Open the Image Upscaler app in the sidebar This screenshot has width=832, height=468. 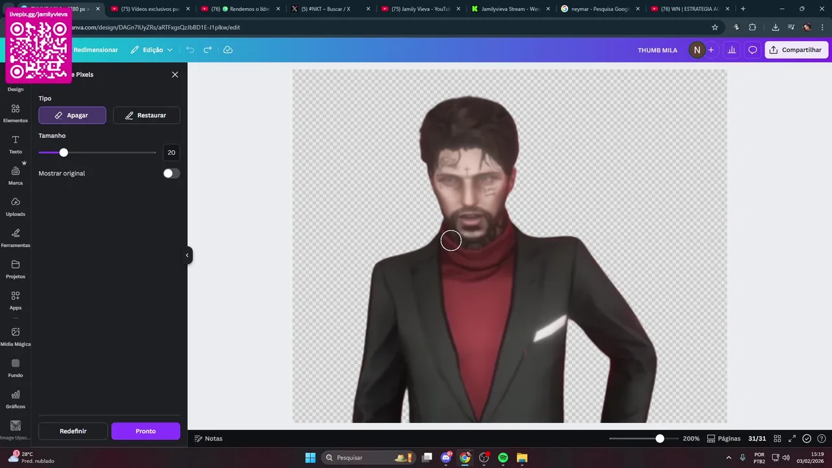(16, 430)
